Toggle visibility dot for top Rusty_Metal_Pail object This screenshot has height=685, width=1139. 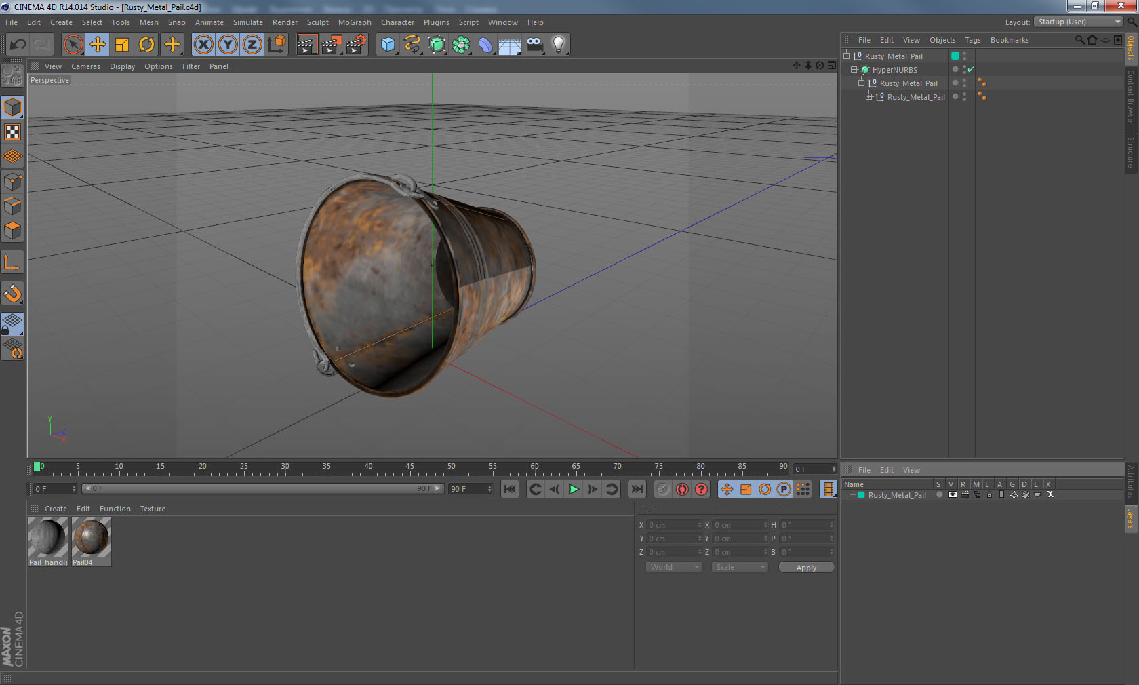pyautogui.click(x=964, y=54)
